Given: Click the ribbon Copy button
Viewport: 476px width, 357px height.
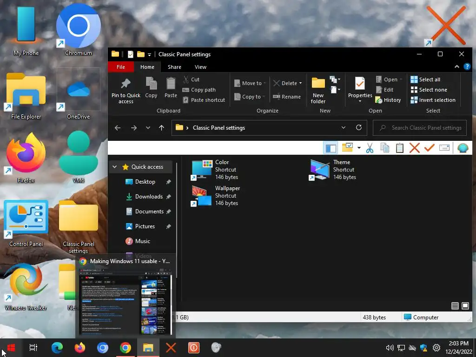Looking at the screenshot, I should 151,87.
